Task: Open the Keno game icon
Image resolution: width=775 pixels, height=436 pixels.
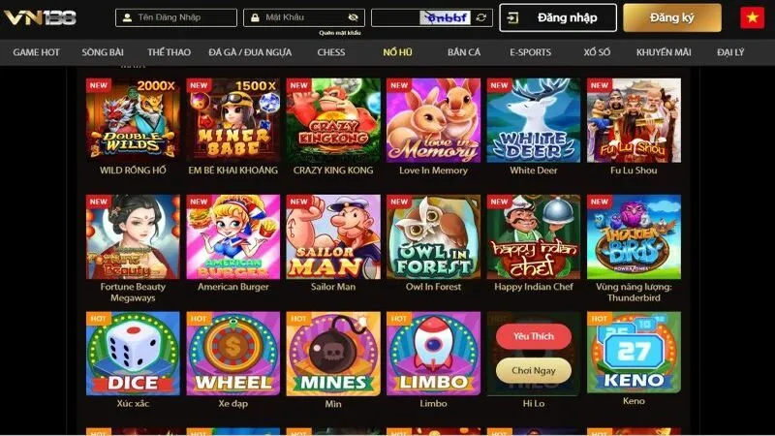Action: pos(634,353)
